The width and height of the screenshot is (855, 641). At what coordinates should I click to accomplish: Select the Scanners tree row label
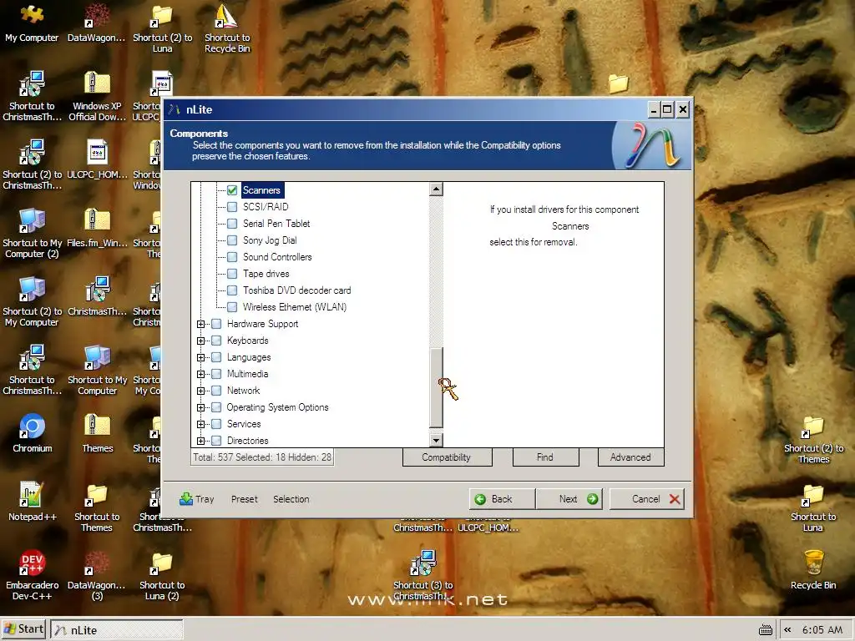pyautogui.click(x=261, y=190)
